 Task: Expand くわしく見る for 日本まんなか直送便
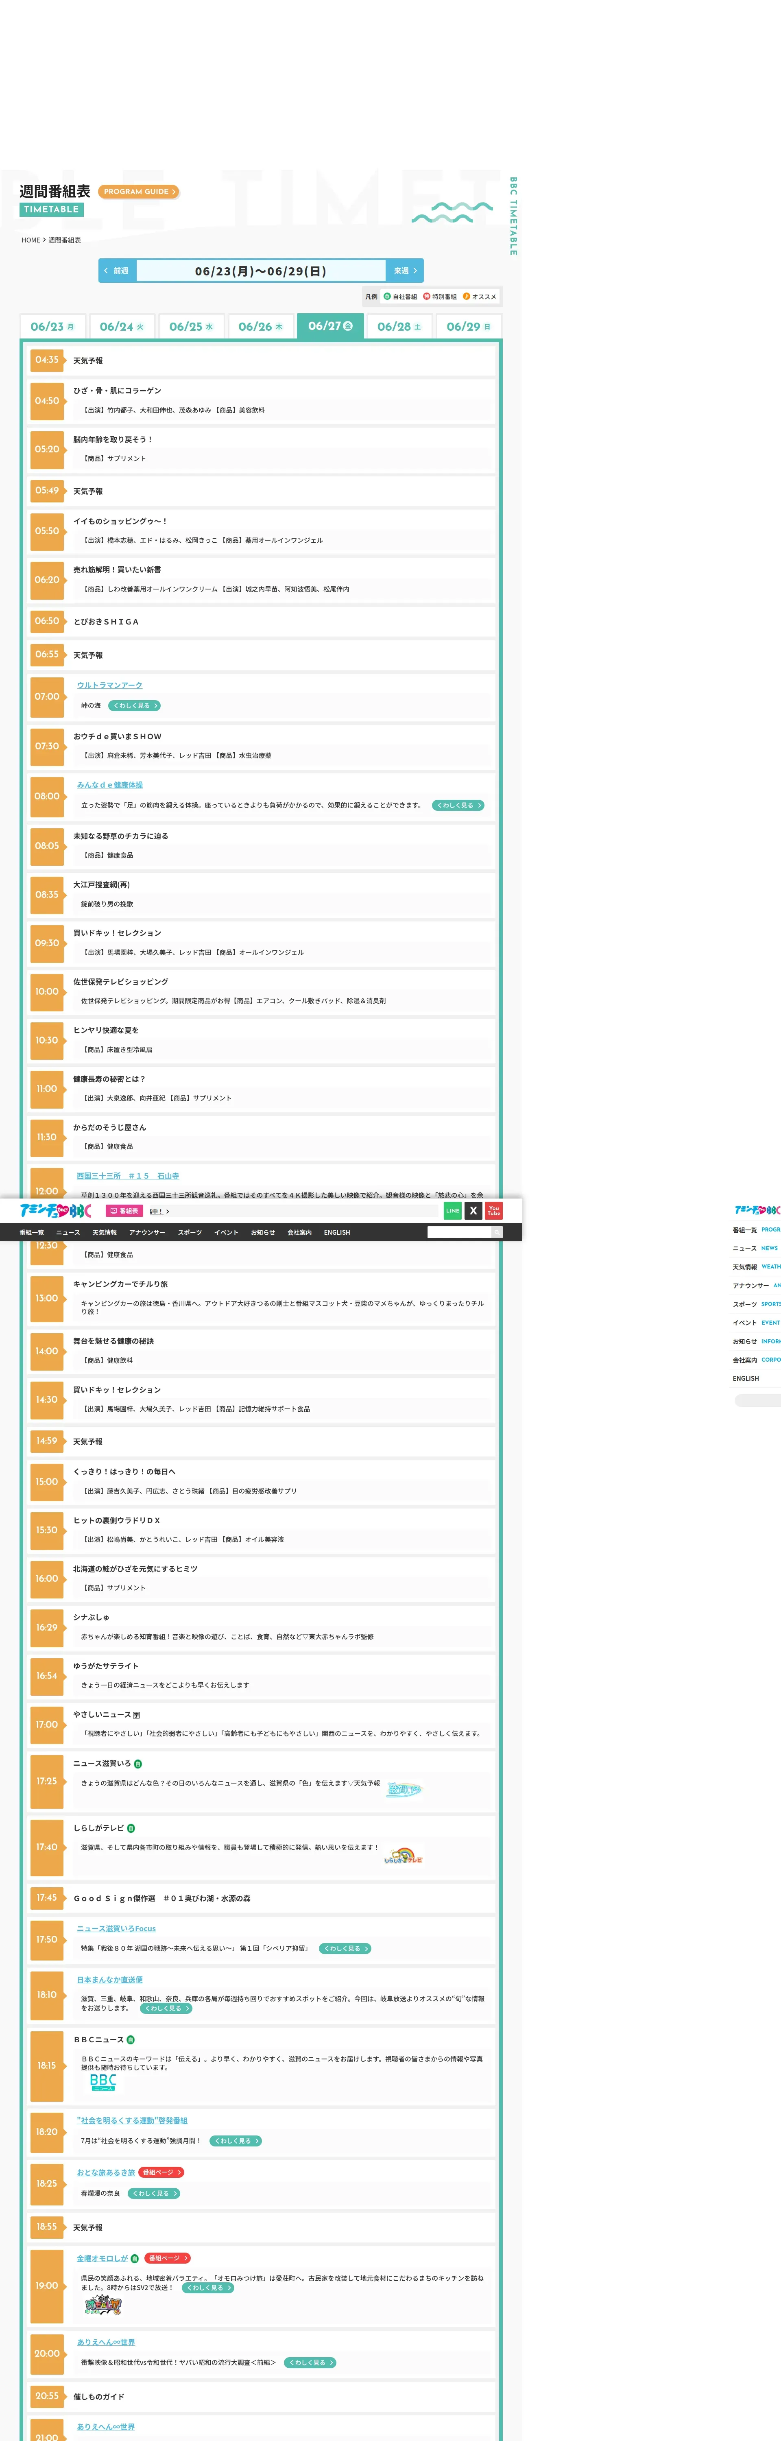[167, 2008]
